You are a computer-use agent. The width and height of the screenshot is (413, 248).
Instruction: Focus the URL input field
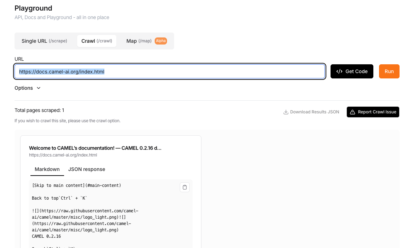[212, 72]
